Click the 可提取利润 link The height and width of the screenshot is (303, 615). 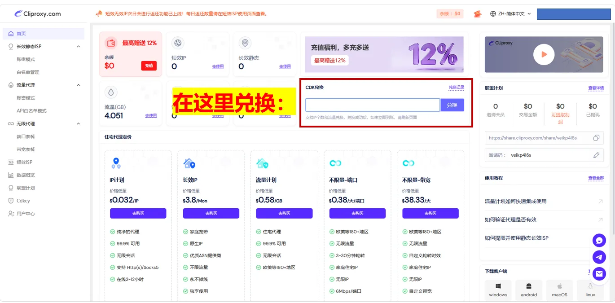tap(560, 118)
